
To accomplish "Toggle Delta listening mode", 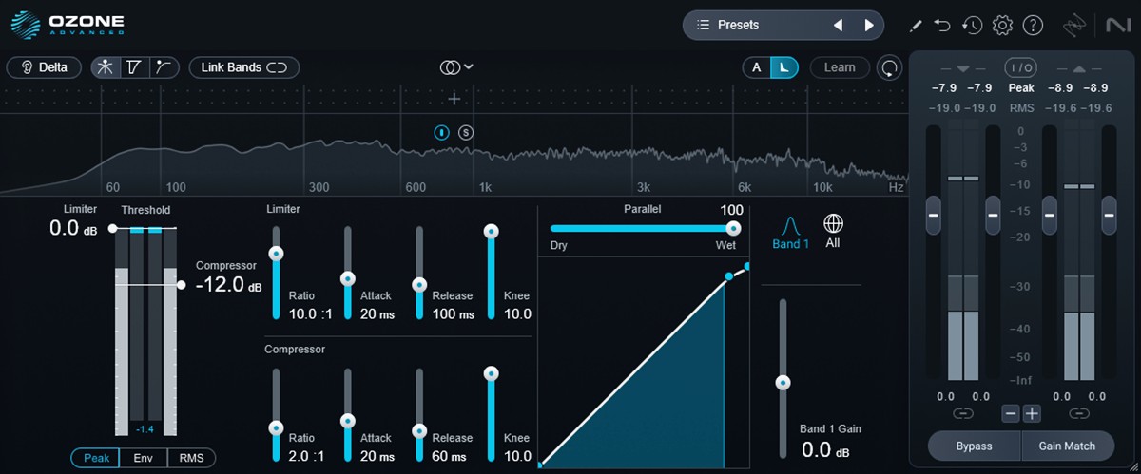I will coord(45,67).
